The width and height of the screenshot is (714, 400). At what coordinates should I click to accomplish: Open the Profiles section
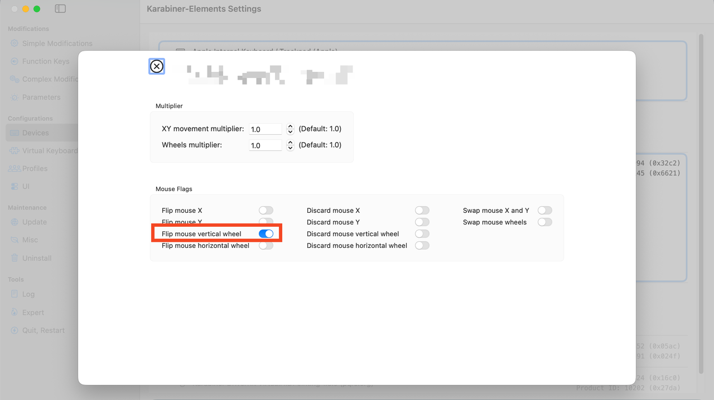tap(35, 168)
